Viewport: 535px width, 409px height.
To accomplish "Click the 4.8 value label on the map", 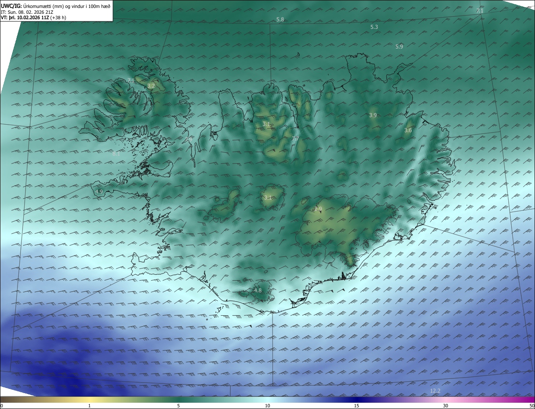I will [x=258, y=290].
